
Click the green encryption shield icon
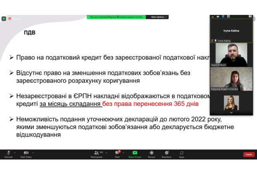(x=4, y=19)
